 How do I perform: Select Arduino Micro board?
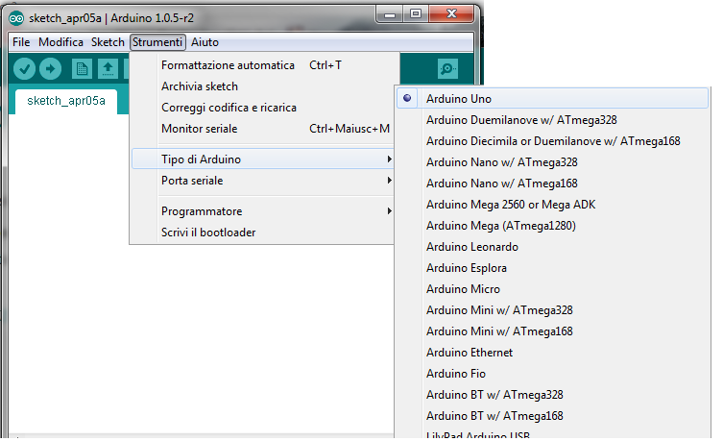[552, 289]
